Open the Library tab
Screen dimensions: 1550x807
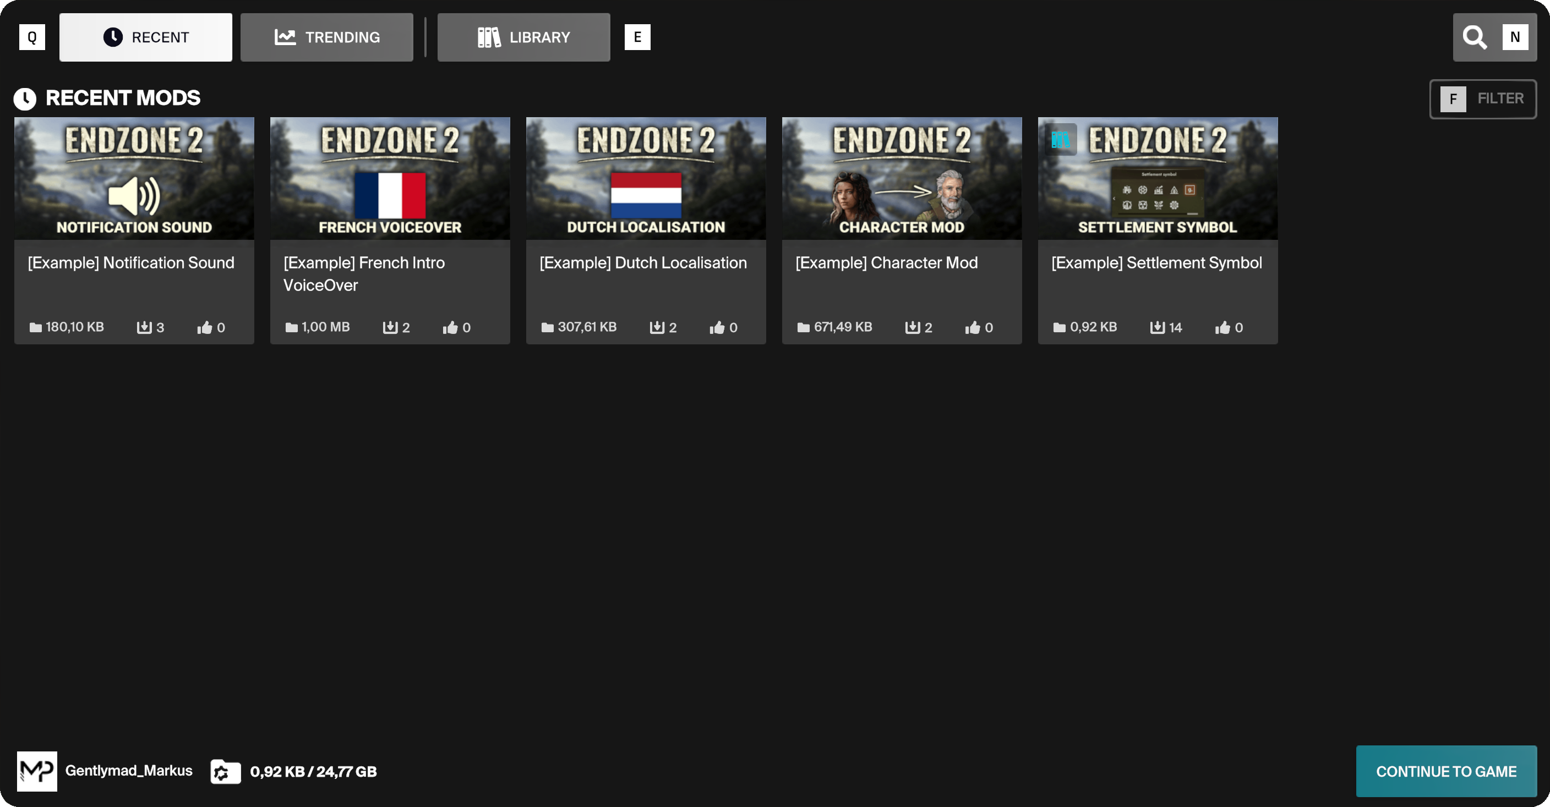(523, 37)
